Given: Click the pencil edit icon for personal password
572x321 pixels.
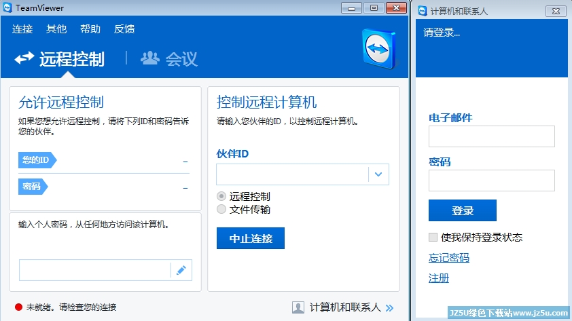Looking at the screenshot, I should click(x=181, y=270).
